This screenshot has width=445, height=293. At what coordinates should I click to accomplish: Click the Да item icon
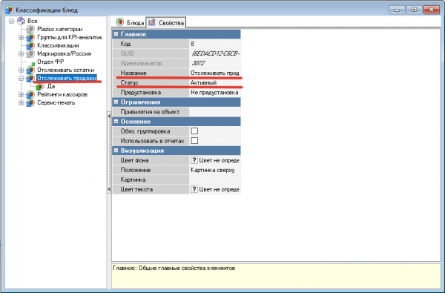tap(40, 86)
